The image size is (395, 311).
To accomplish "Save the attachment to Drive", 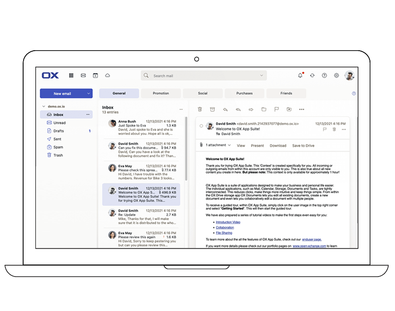I will (x=303, y=146).
